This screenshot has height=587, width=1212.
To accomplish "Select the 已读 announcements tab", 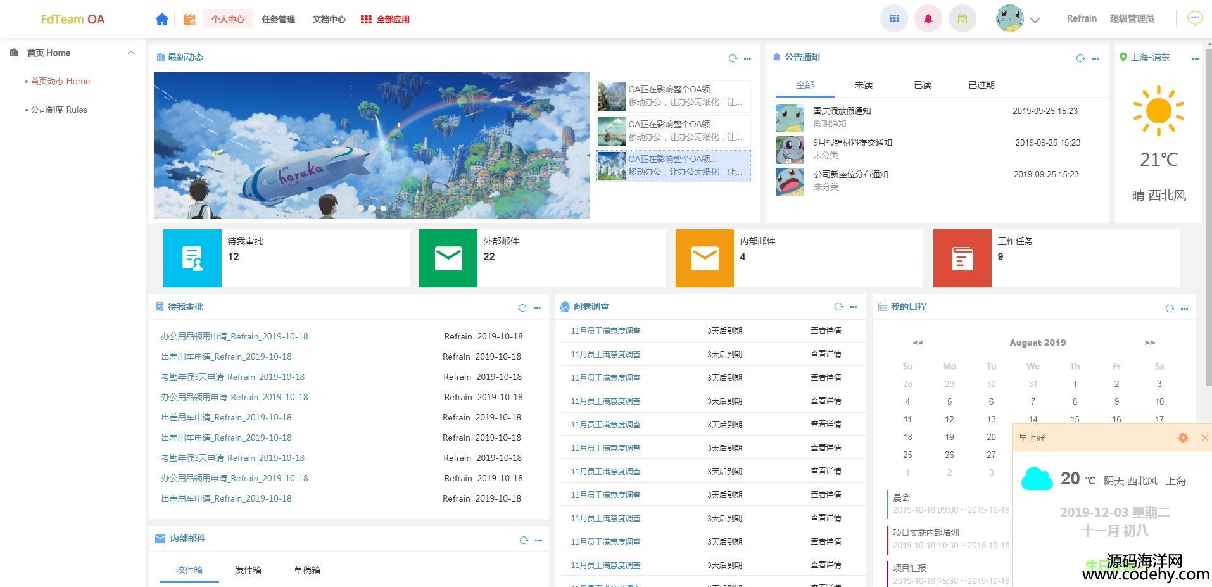I will 923,85.
